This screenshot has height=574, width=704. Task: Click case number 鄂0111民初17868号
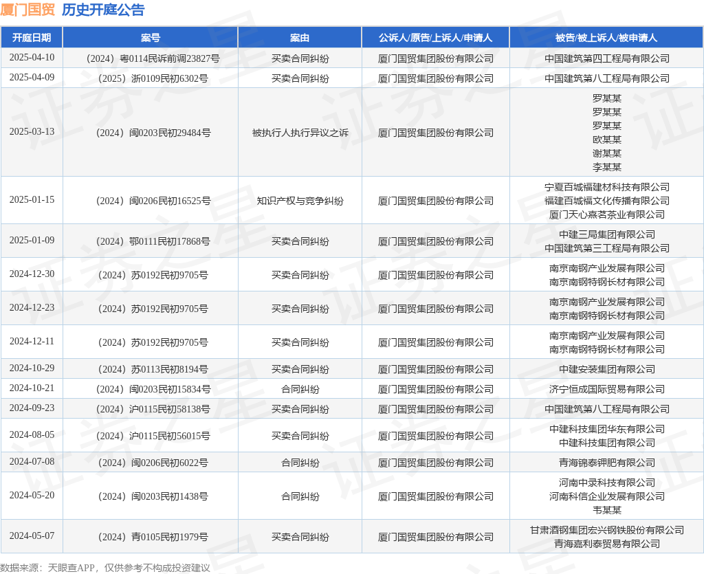153,241
